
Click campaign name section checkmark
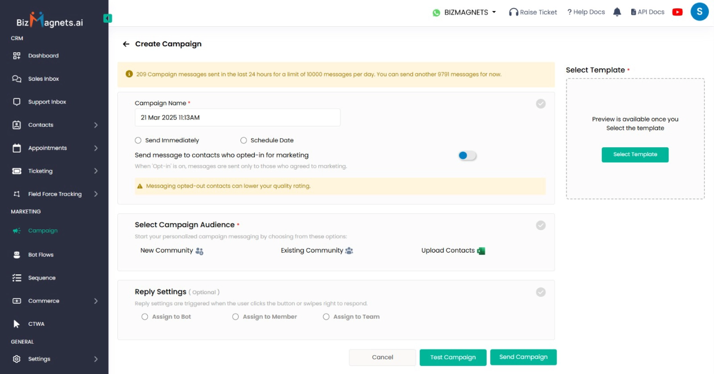[540, 104]
